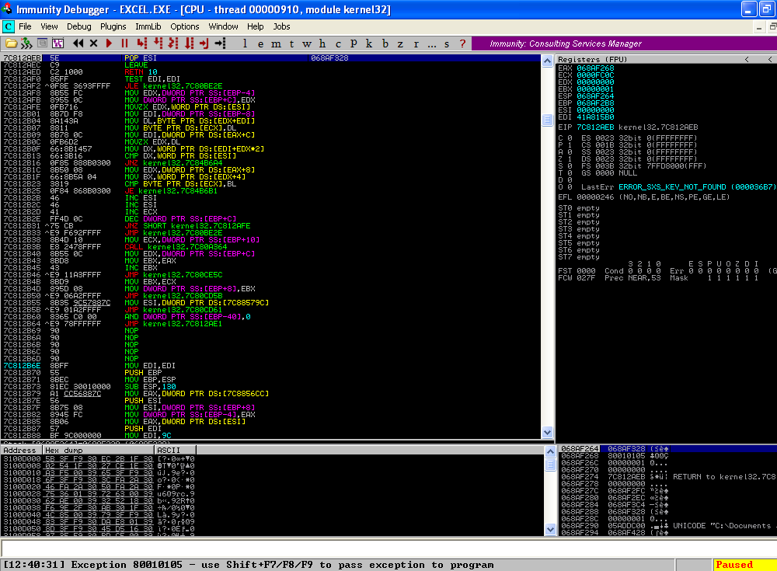This screenshot has width=777, height=571.
Task: Click the Execute till return icon
Action: point(204,44)
